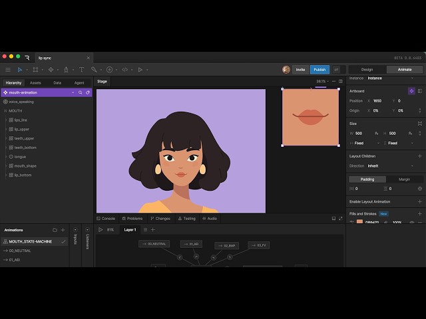Open the mouth-animation artboard dropdown
The image size is (426, 319).
(x=73, y=92)
